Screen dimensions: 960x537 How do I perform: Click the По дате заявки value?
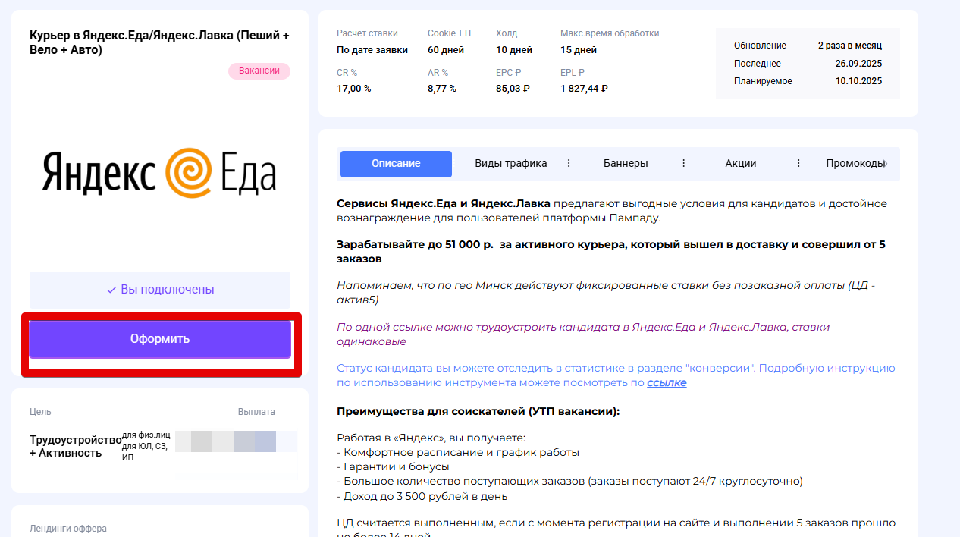372,50
